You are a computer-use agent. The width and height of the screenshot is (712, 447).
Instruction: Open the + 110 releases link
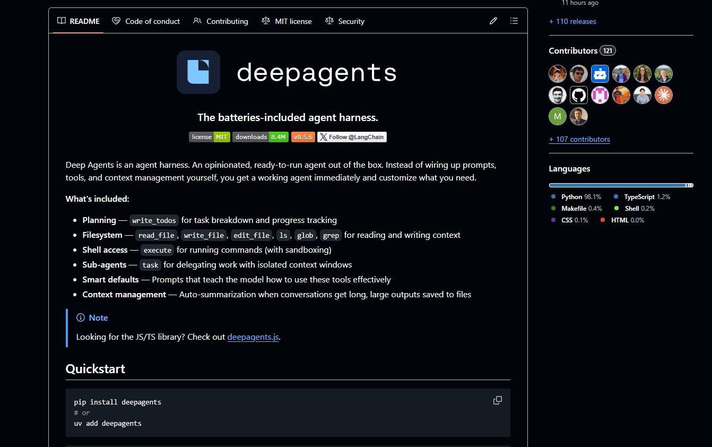pyautogui.click(x=572, y=21)
